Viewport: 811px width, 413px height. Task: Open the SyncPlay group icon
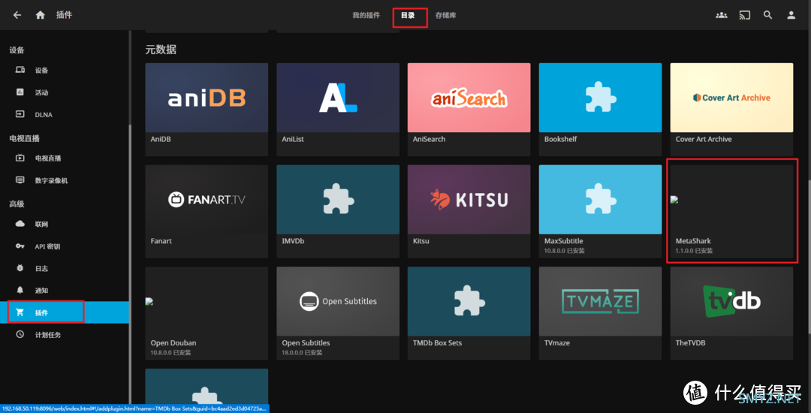(721, 15)
